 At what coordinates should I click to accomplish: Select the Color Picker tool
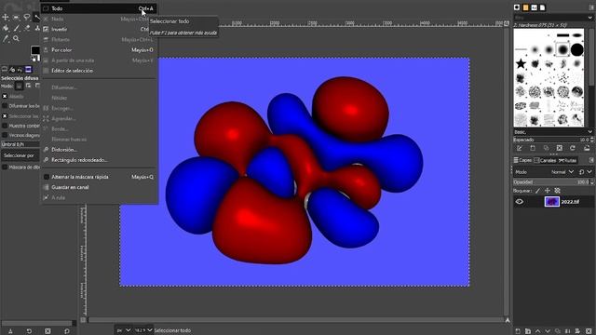pos(6,39)
